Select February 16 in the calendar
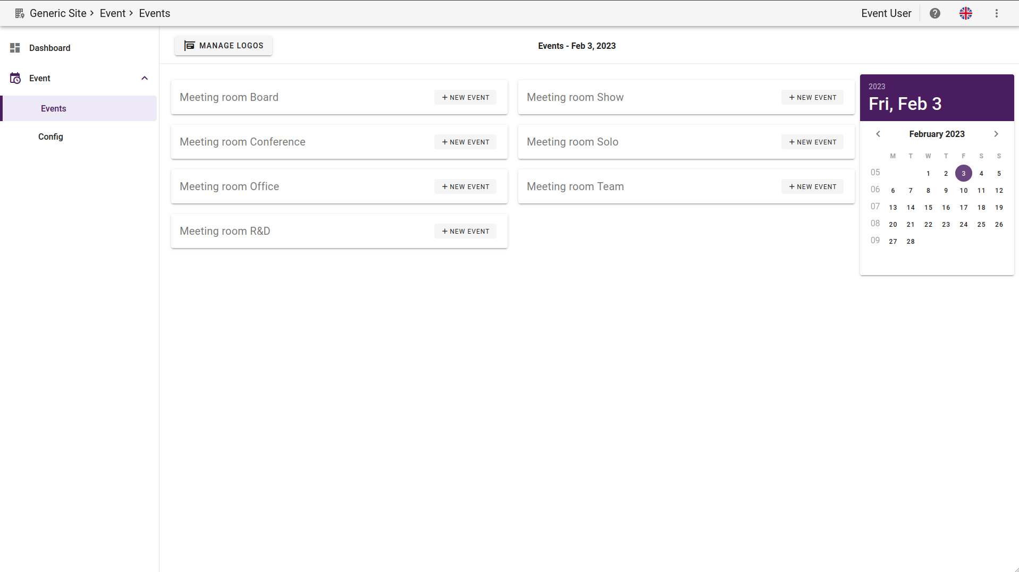This screenshot has height=572, width=1019. [946, 207]
